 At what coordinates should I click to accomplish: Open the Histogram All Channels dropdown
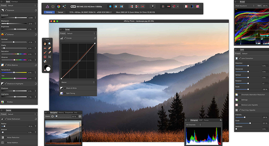(x=193, y=125)
